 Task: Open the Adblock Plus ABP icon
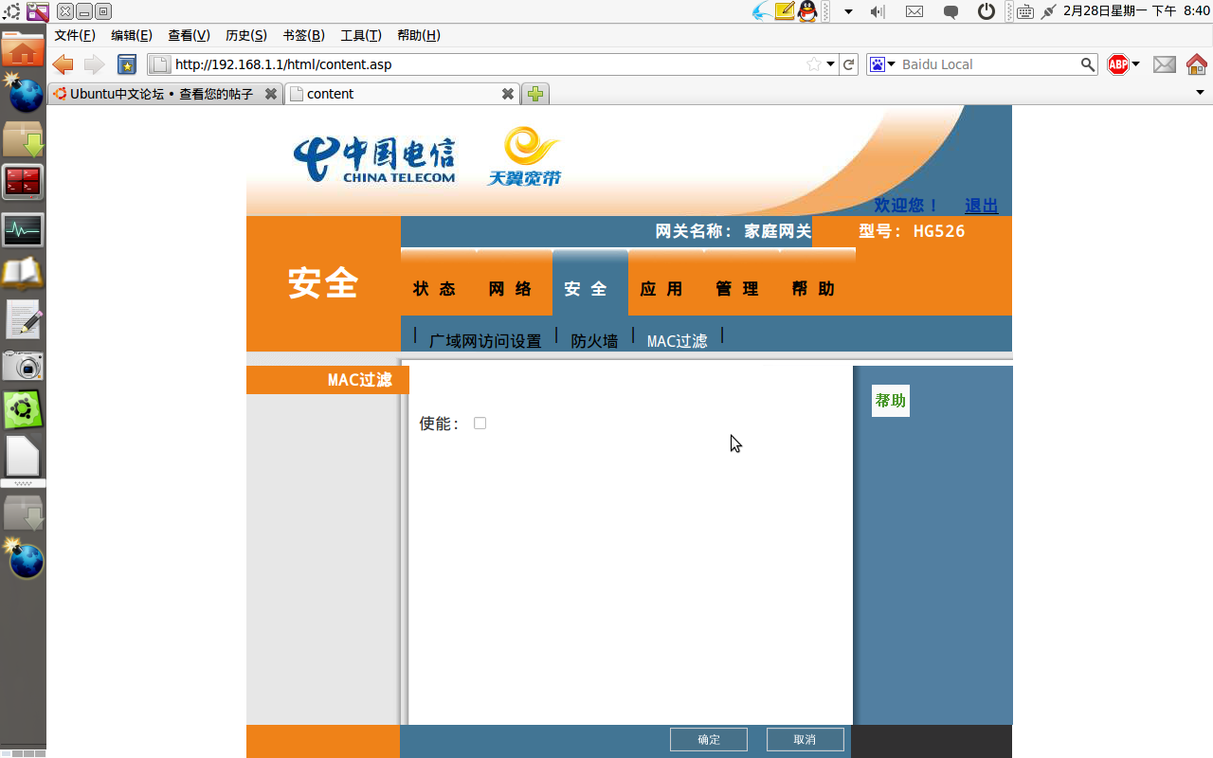pyautogui.click(x=1118, y=64)
